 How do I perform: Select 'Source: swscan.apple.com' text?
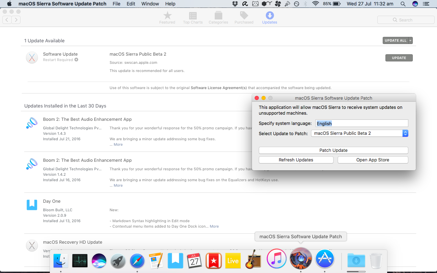tap(133, 62)
